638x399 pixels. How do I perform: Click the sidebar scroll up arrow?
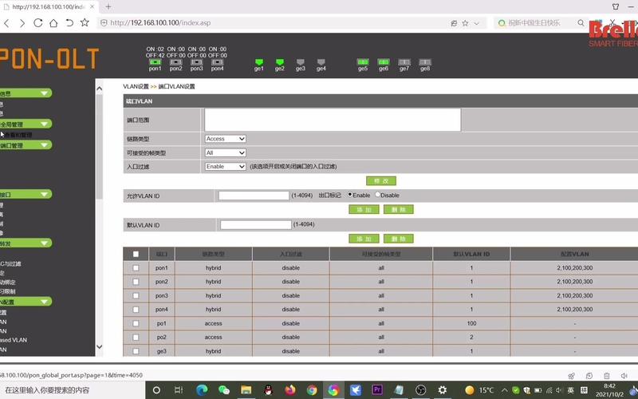point(99,88)
